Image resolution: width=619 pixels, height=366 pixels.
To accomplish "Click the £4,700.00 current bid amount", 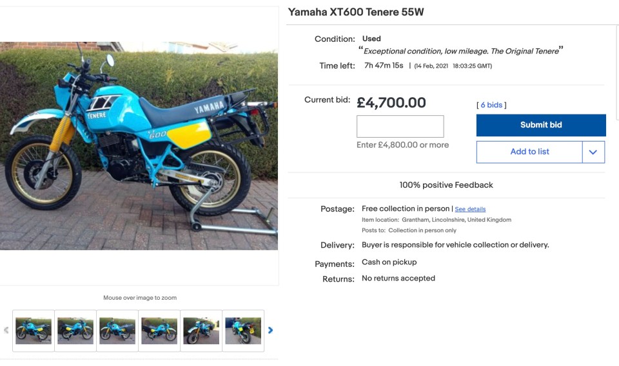I will click(391, 103).
